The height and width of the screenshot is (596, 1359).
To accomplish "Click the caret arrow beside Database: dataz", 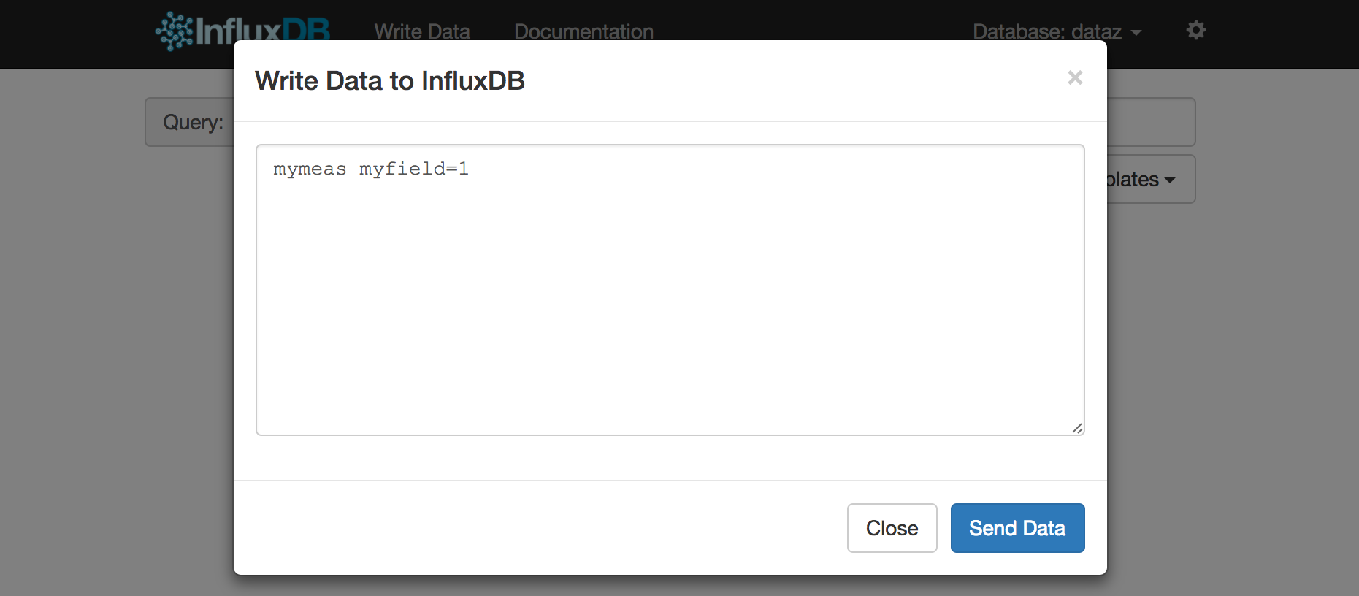I will pyautogui.click(x=1136, y=33).
